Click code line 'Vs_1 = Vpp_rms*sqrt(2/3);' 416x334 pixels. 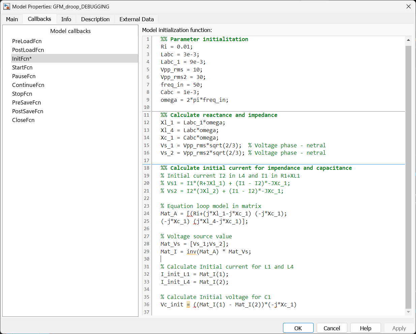[201, 145]
